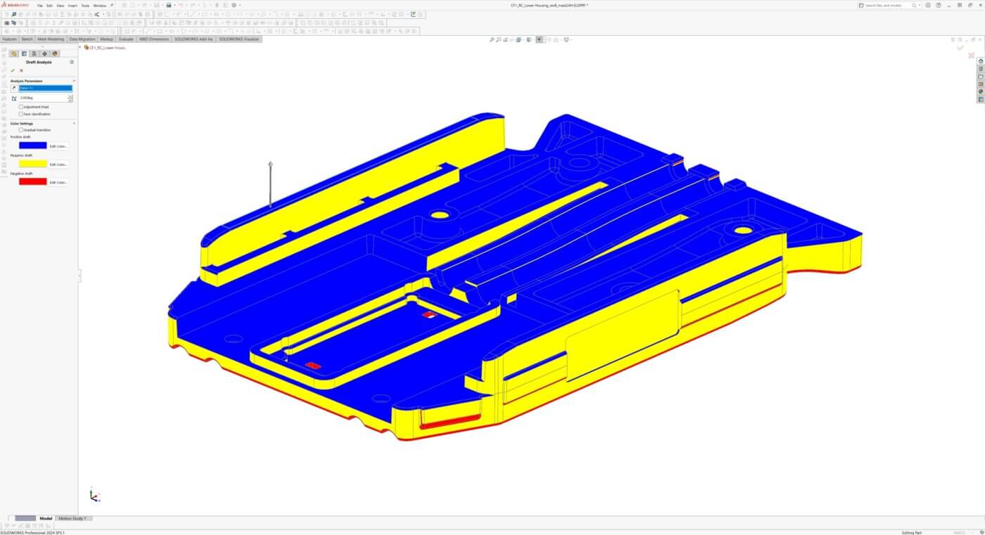Collapse the Analysis Parameters section
This screenshot has width=985, height=535.
click(74, 81)
